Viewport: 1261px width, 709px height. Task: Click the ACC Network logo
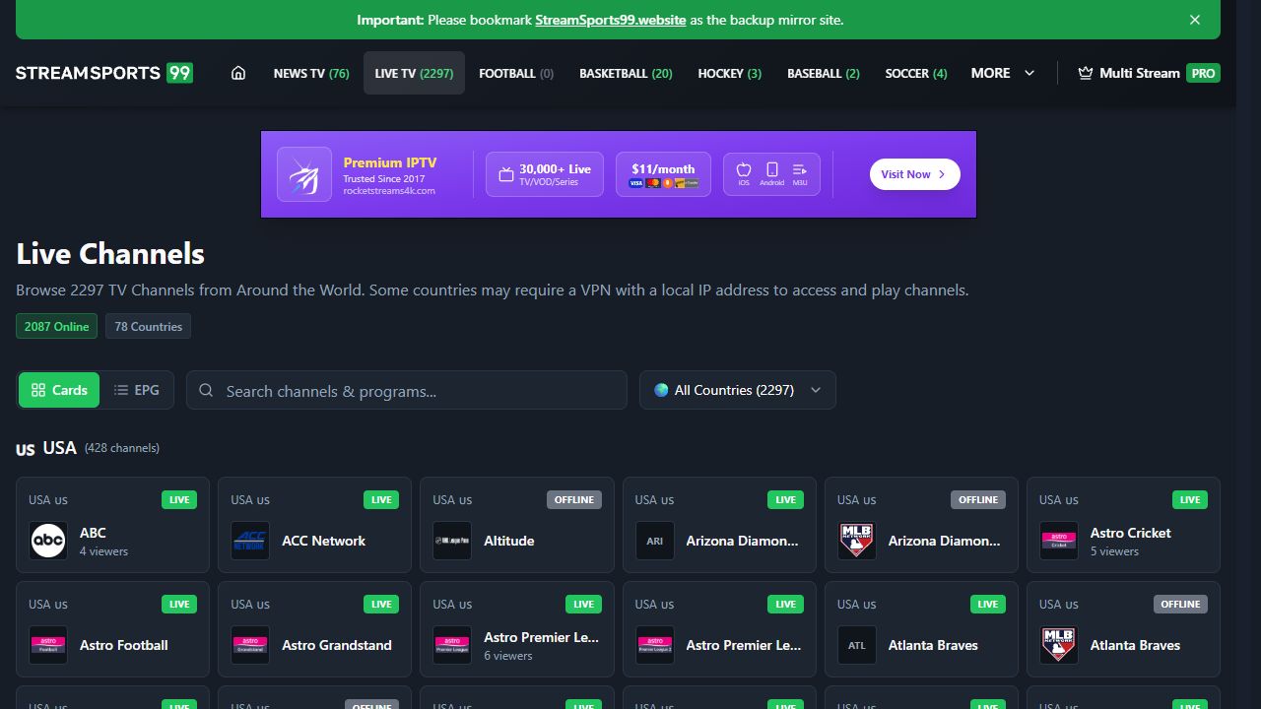pyautogui.click(x=250, y=541)
